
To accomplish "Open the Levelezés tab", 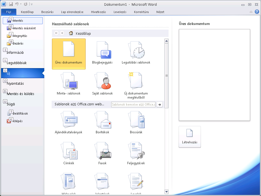I will (120, 12).
